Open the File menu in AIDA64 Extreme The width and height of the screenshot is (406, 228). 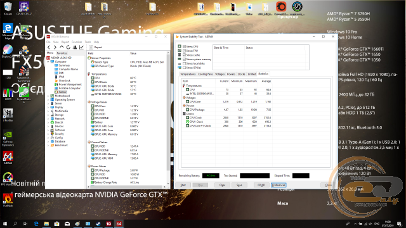(x=48, y=42)
